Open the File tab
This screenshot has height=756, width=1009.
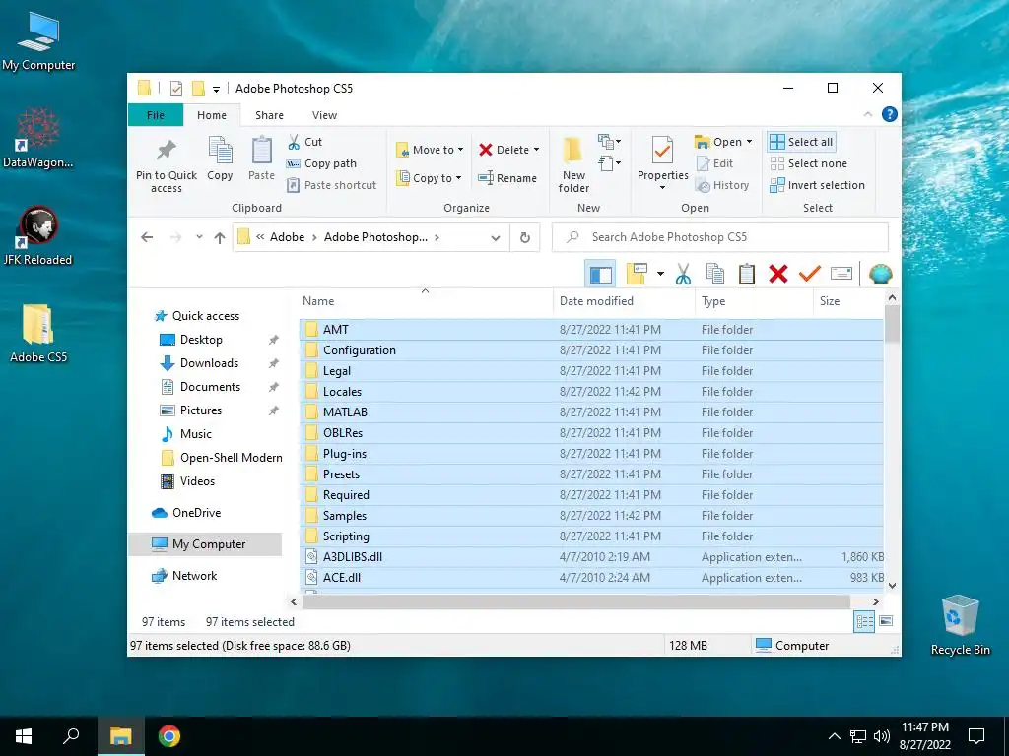156,115
